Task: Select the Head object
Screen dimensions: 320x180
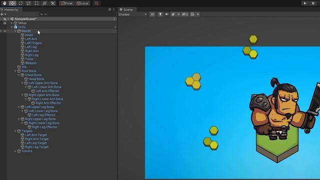Action: coord(29,35)
